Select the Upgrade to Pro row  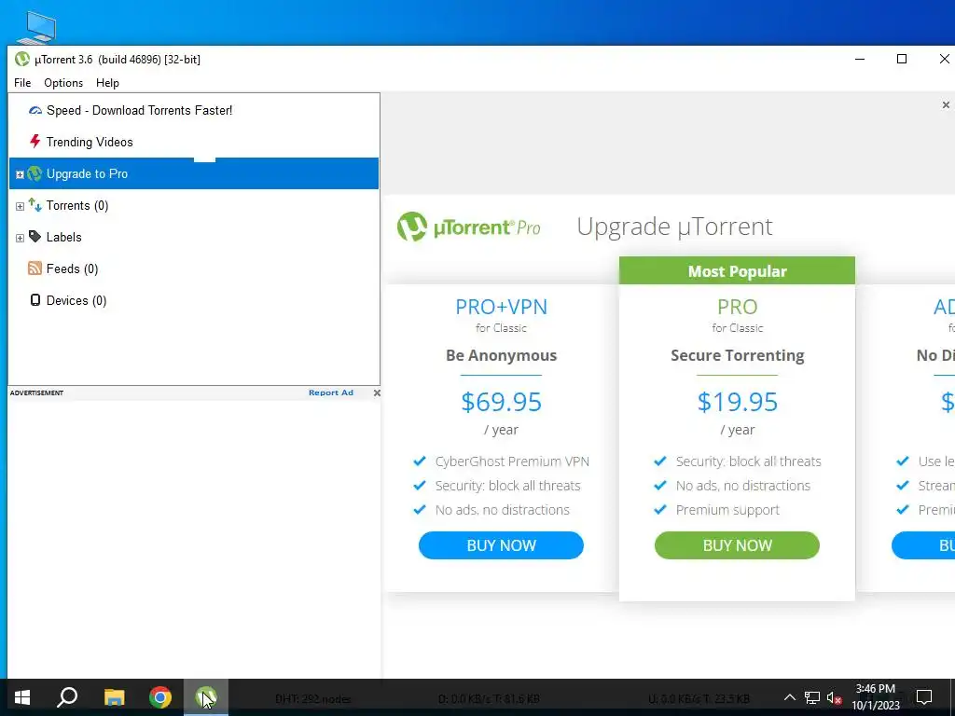point(194,173)
